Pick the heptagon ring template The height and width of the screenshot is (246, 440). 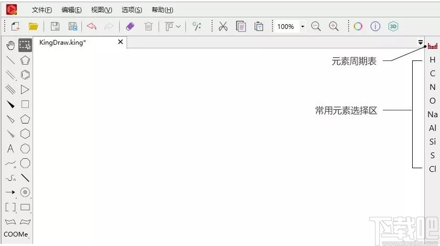click(25, 149)
